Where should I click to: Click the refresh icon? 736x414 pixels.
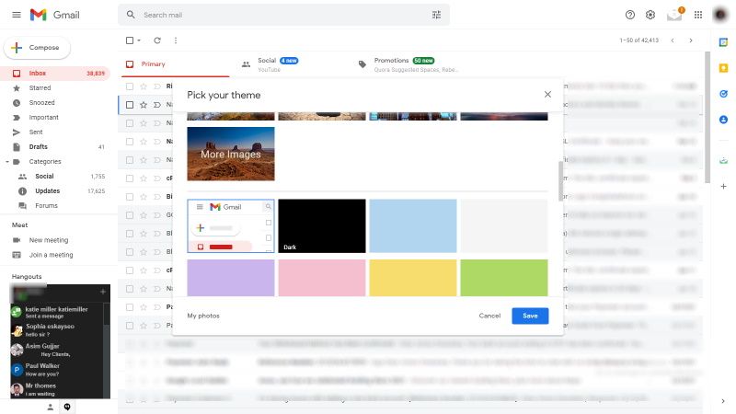(x=157, y=40)
